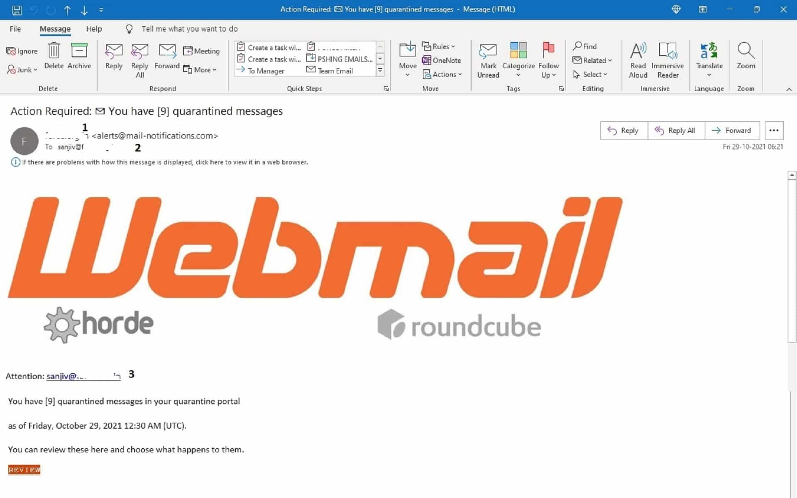Select the To Manager quick step
Image resolution: width=797 pixels, height=498 pixels.
(x=261, y=71)
